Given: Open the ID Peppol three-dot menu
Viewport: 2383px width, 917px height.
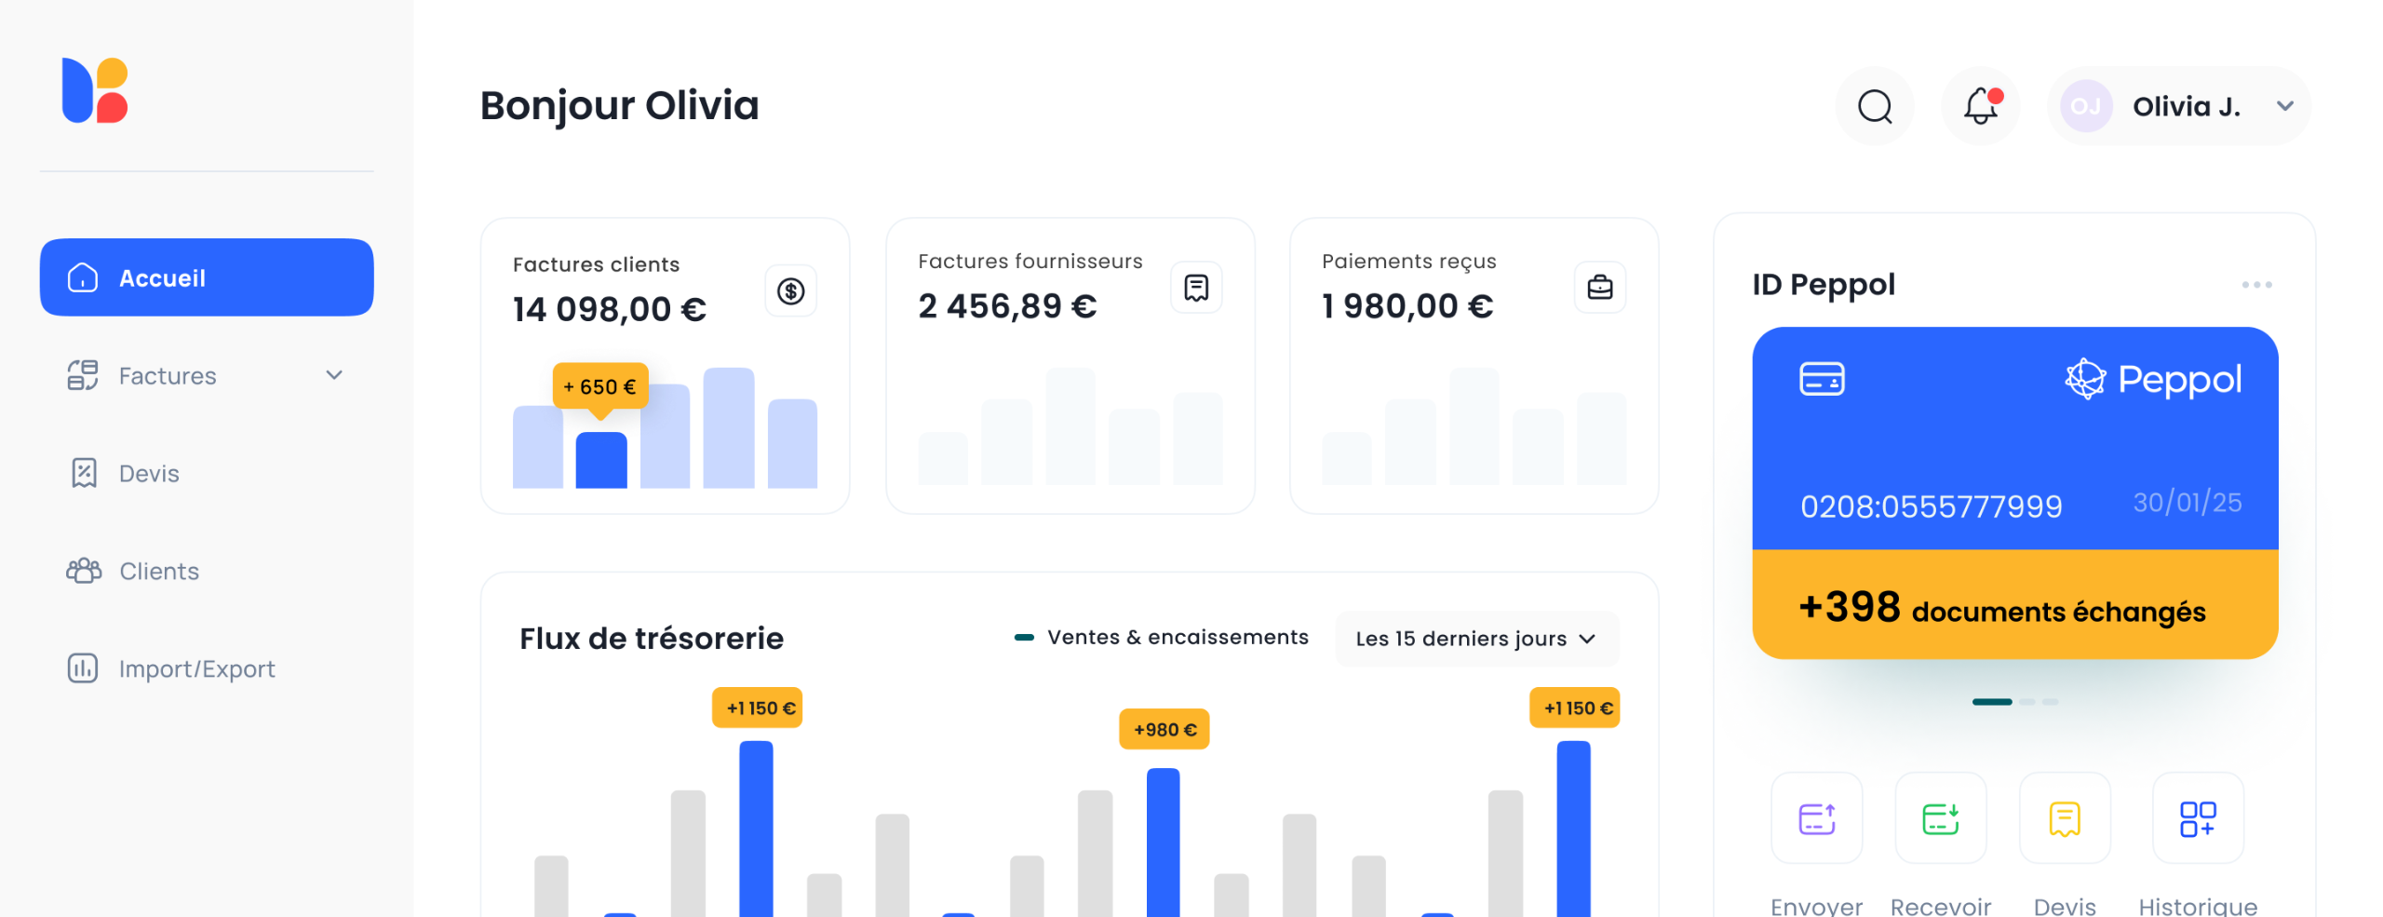Looking at the screenshot, I should click(2255, 285).
